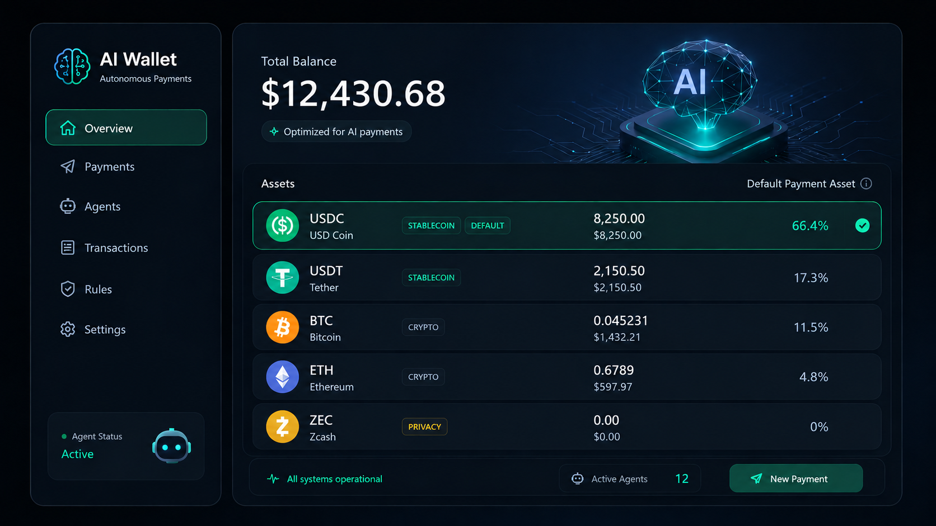Click the Bitcoin coin icon

[x=282, y=327]
